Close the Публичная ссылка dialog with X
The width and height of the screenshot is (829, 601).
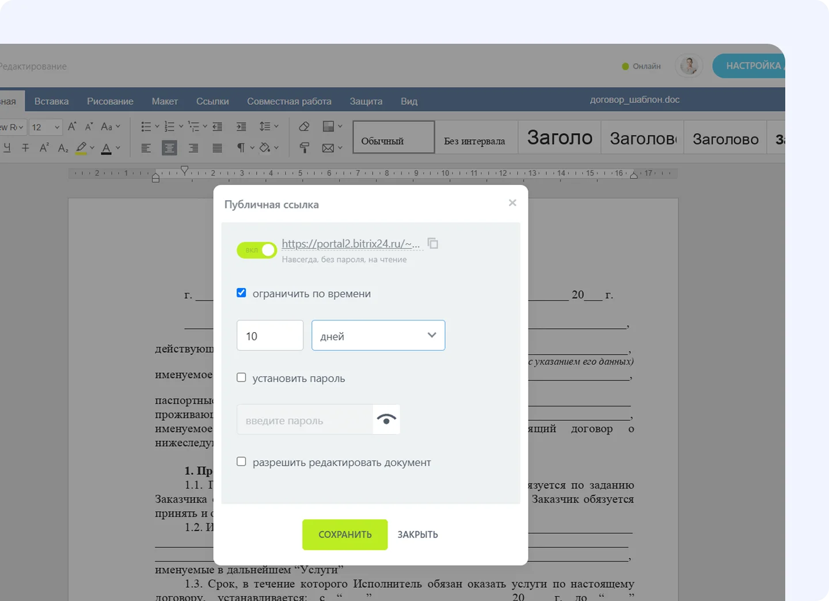pos(512,203)
